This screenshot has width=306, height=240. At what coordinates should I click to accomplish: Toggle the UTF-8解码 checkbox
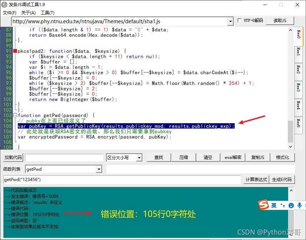240,20
